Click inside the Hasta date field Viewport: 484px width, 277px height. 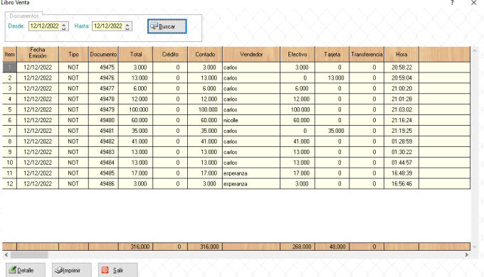pos(108,26)
